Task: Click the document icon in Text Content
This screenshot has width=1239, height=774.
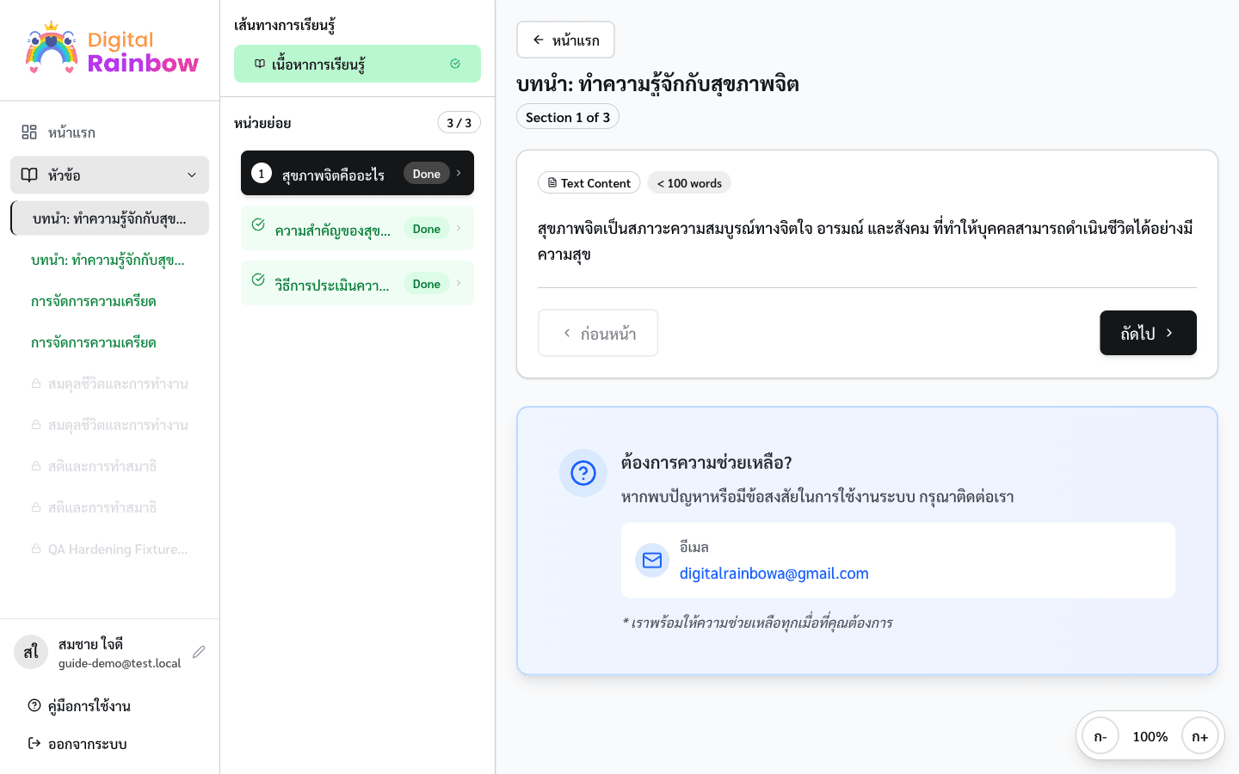Action: (x=552, y=182)
